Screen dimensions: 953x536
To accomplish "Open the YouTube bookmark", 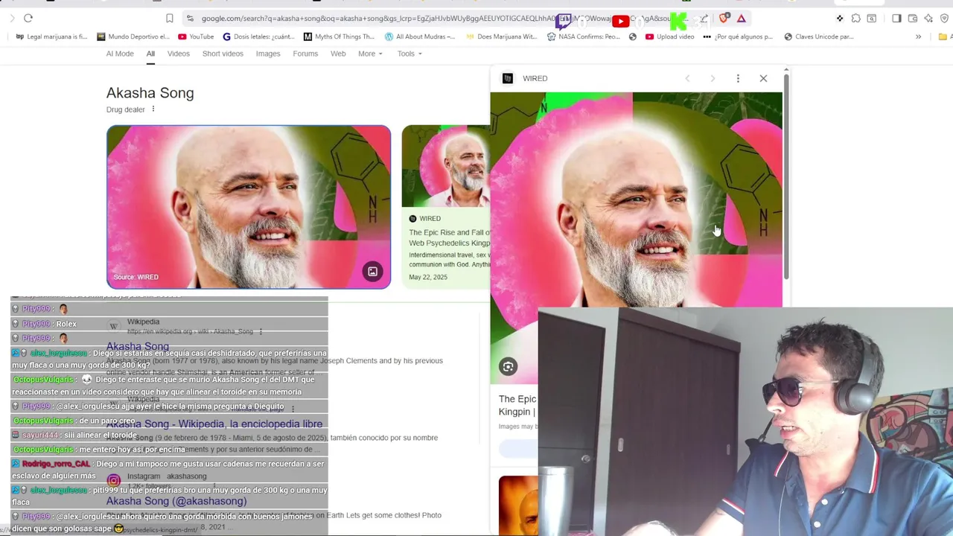I will pos(196,36).
